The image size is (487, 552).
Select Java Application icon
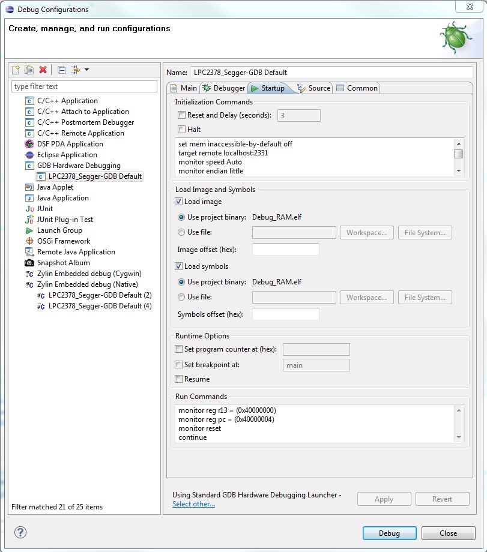29,198
